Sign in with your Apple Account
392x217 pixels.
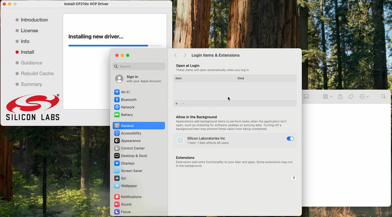[139, 79]
